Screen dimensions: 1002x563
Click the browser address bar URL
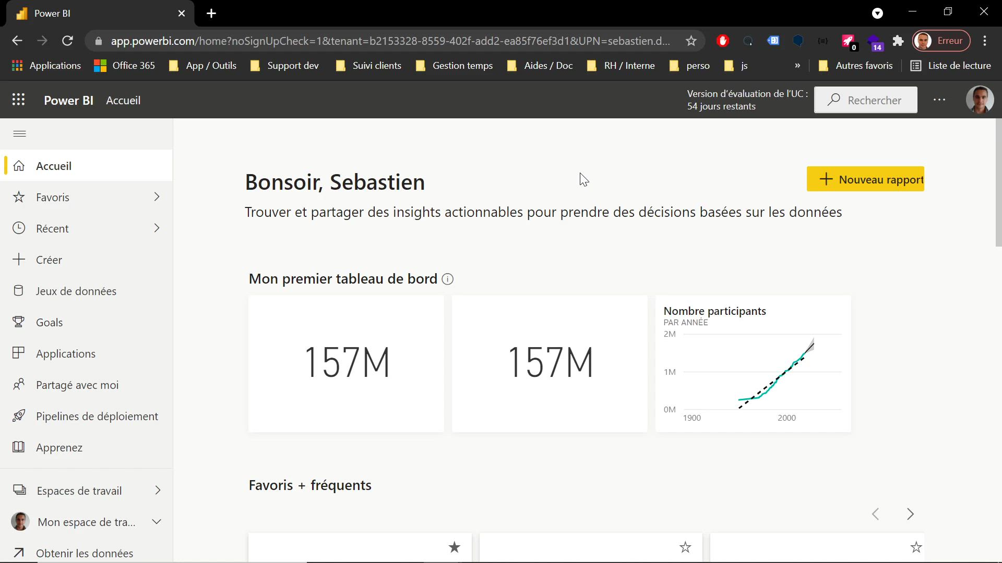(390, 41)
